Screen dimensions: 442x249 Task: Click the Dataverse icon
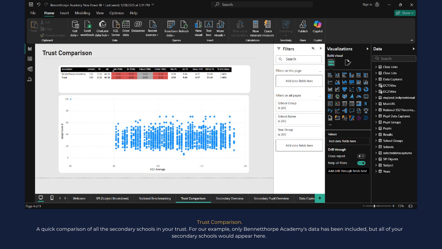[138, 27]
